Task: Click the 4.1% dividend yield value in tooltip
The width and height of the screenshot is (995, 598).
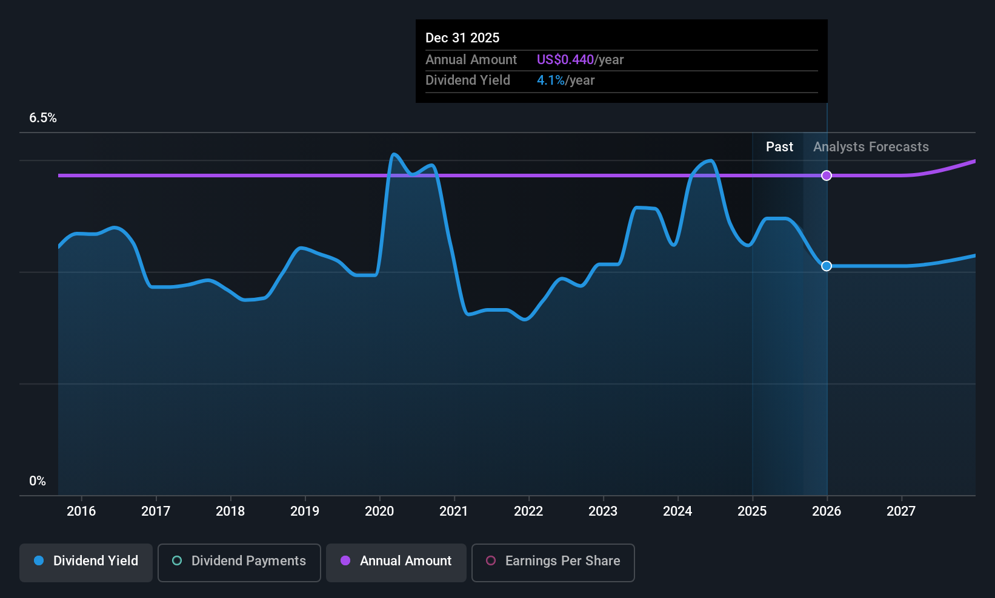Action: click(550, 80)
